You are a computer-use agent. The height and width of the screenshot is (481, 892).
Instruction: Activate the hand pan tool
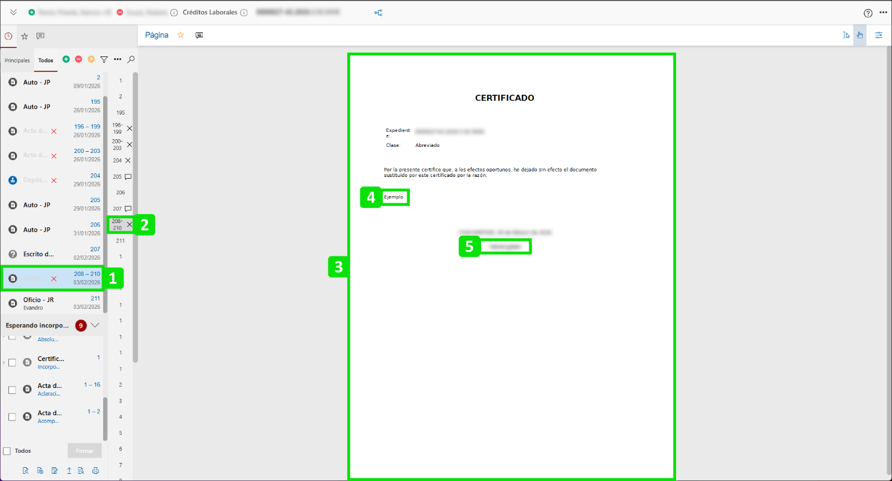click(x=860, y=35)
